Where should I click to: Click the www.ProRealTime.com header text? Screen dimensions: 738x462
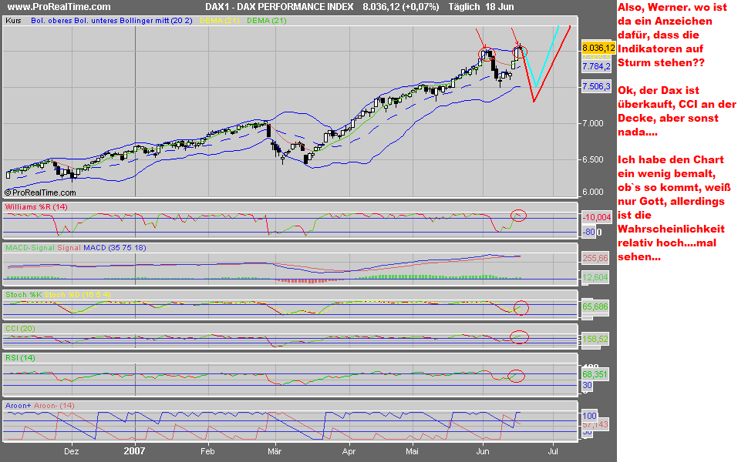[x=59, y=7]
